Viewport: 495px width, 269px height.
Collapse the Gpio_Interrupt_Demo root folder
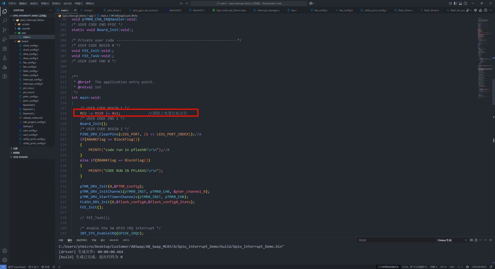pyautogui.click(x=32, y=20)
